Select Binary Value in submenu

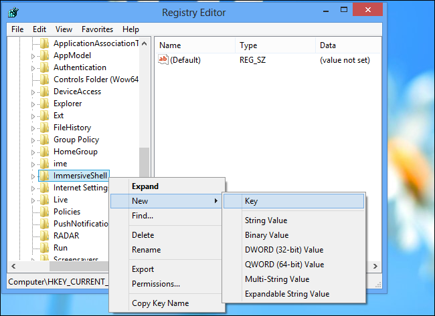point(294,235)
